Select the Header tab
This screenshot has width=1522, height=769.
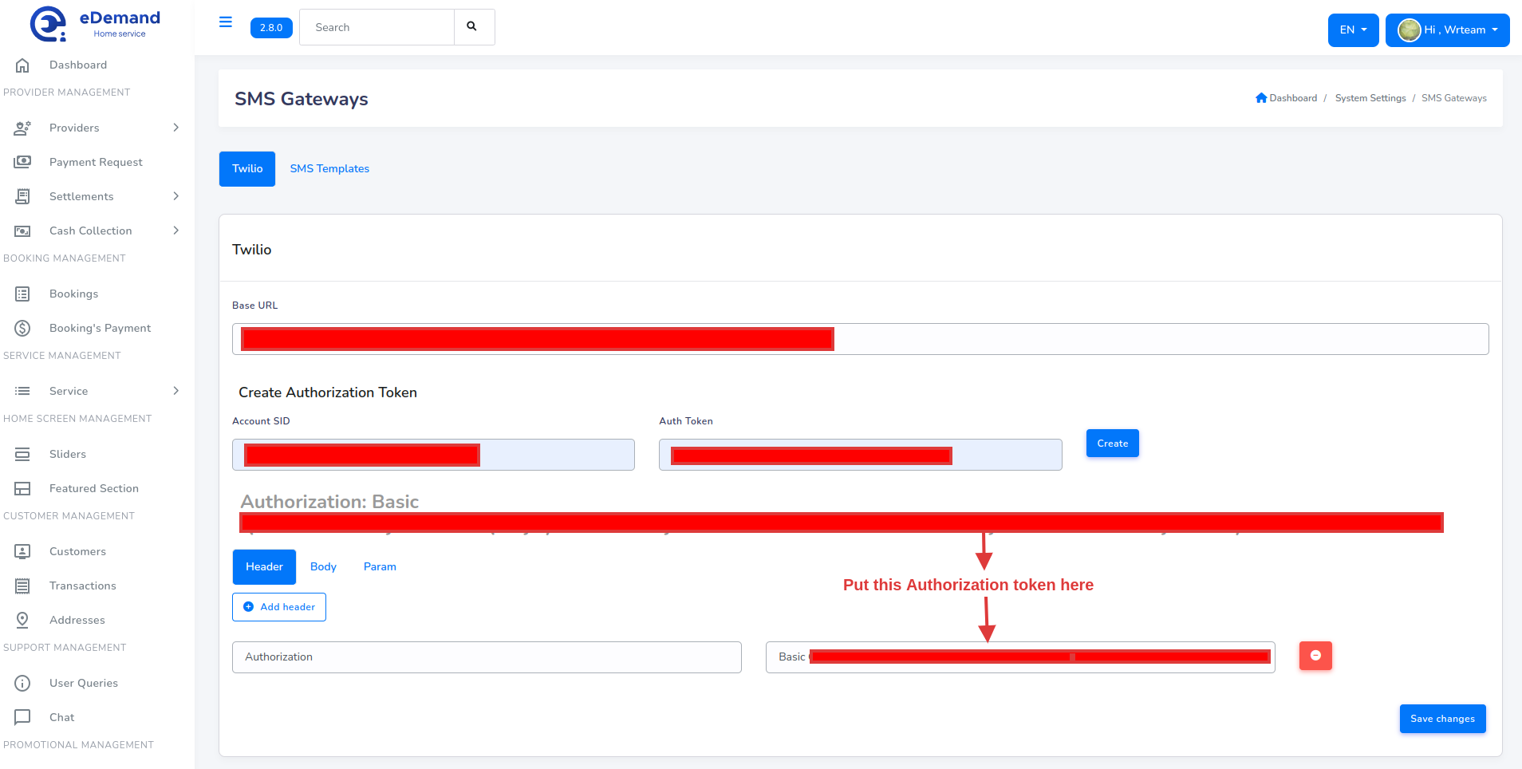[264, 567]
